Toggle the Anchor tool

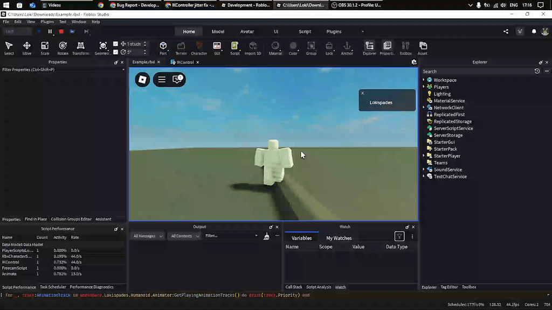pyautogui.click(x=347, y=48)
